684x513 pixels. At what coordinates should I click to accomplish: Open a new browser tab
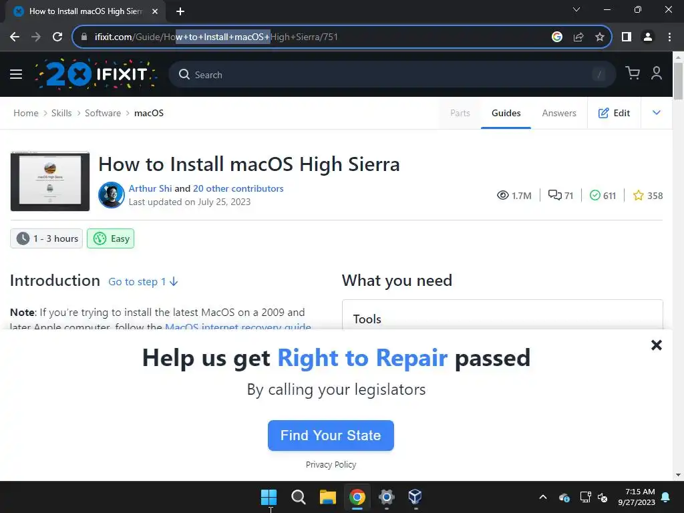click(x=180, y=11)
